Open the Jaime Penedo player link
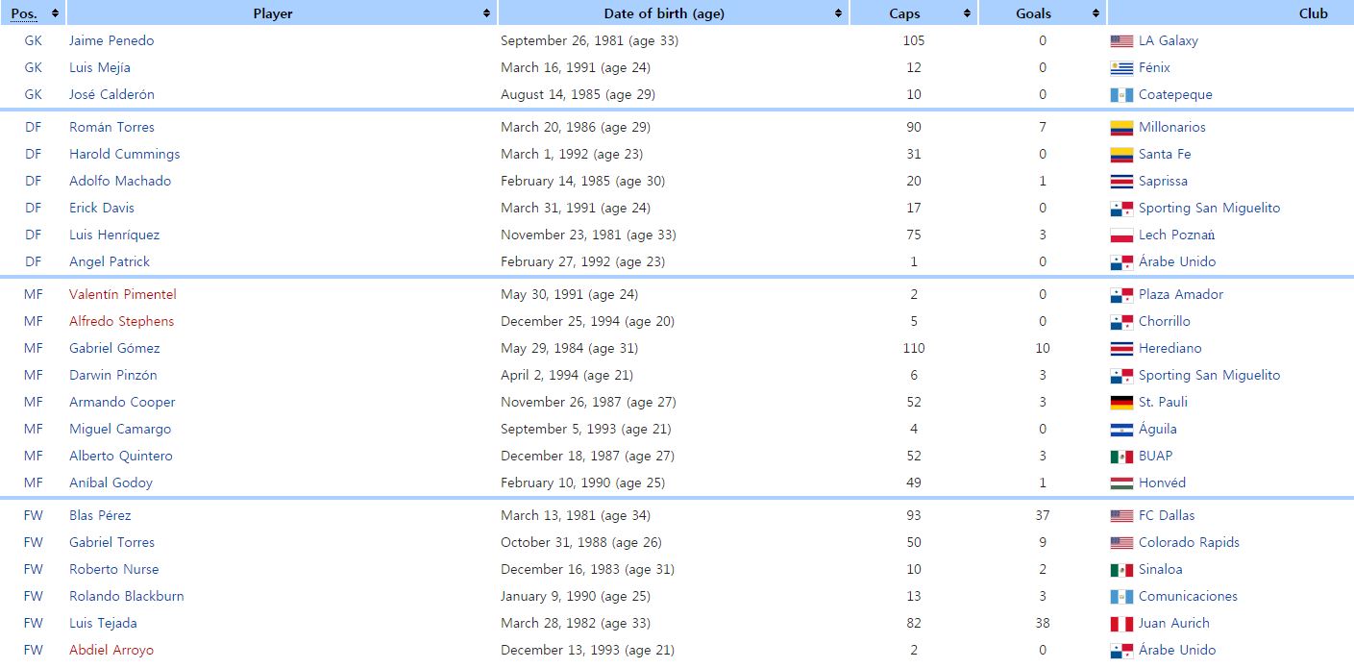 111,41
